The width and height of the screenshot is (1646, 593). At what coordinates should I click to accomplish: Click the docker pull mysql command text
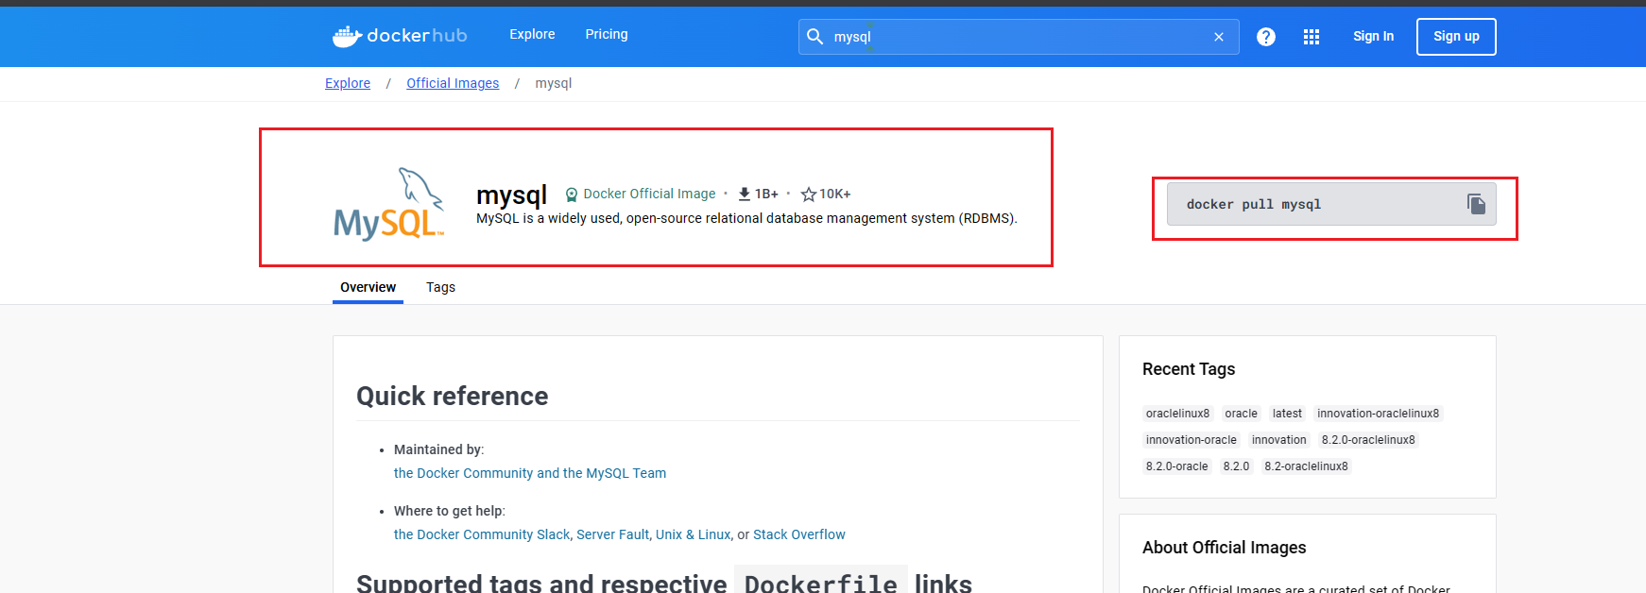pyautogui.click(x=1253, y=204)
